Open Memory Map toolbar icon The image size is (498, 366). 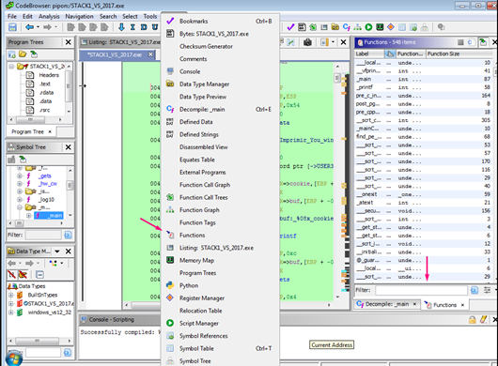380,27
